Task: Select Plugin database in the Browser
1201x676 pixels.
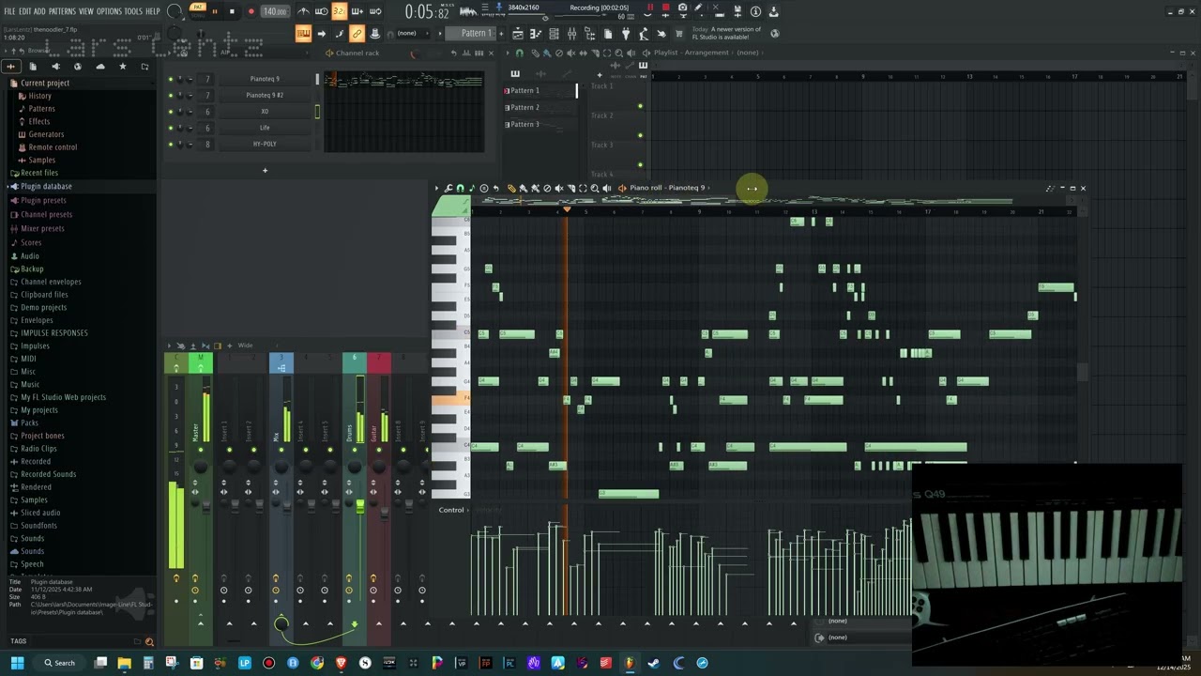Action: point(46,186)
